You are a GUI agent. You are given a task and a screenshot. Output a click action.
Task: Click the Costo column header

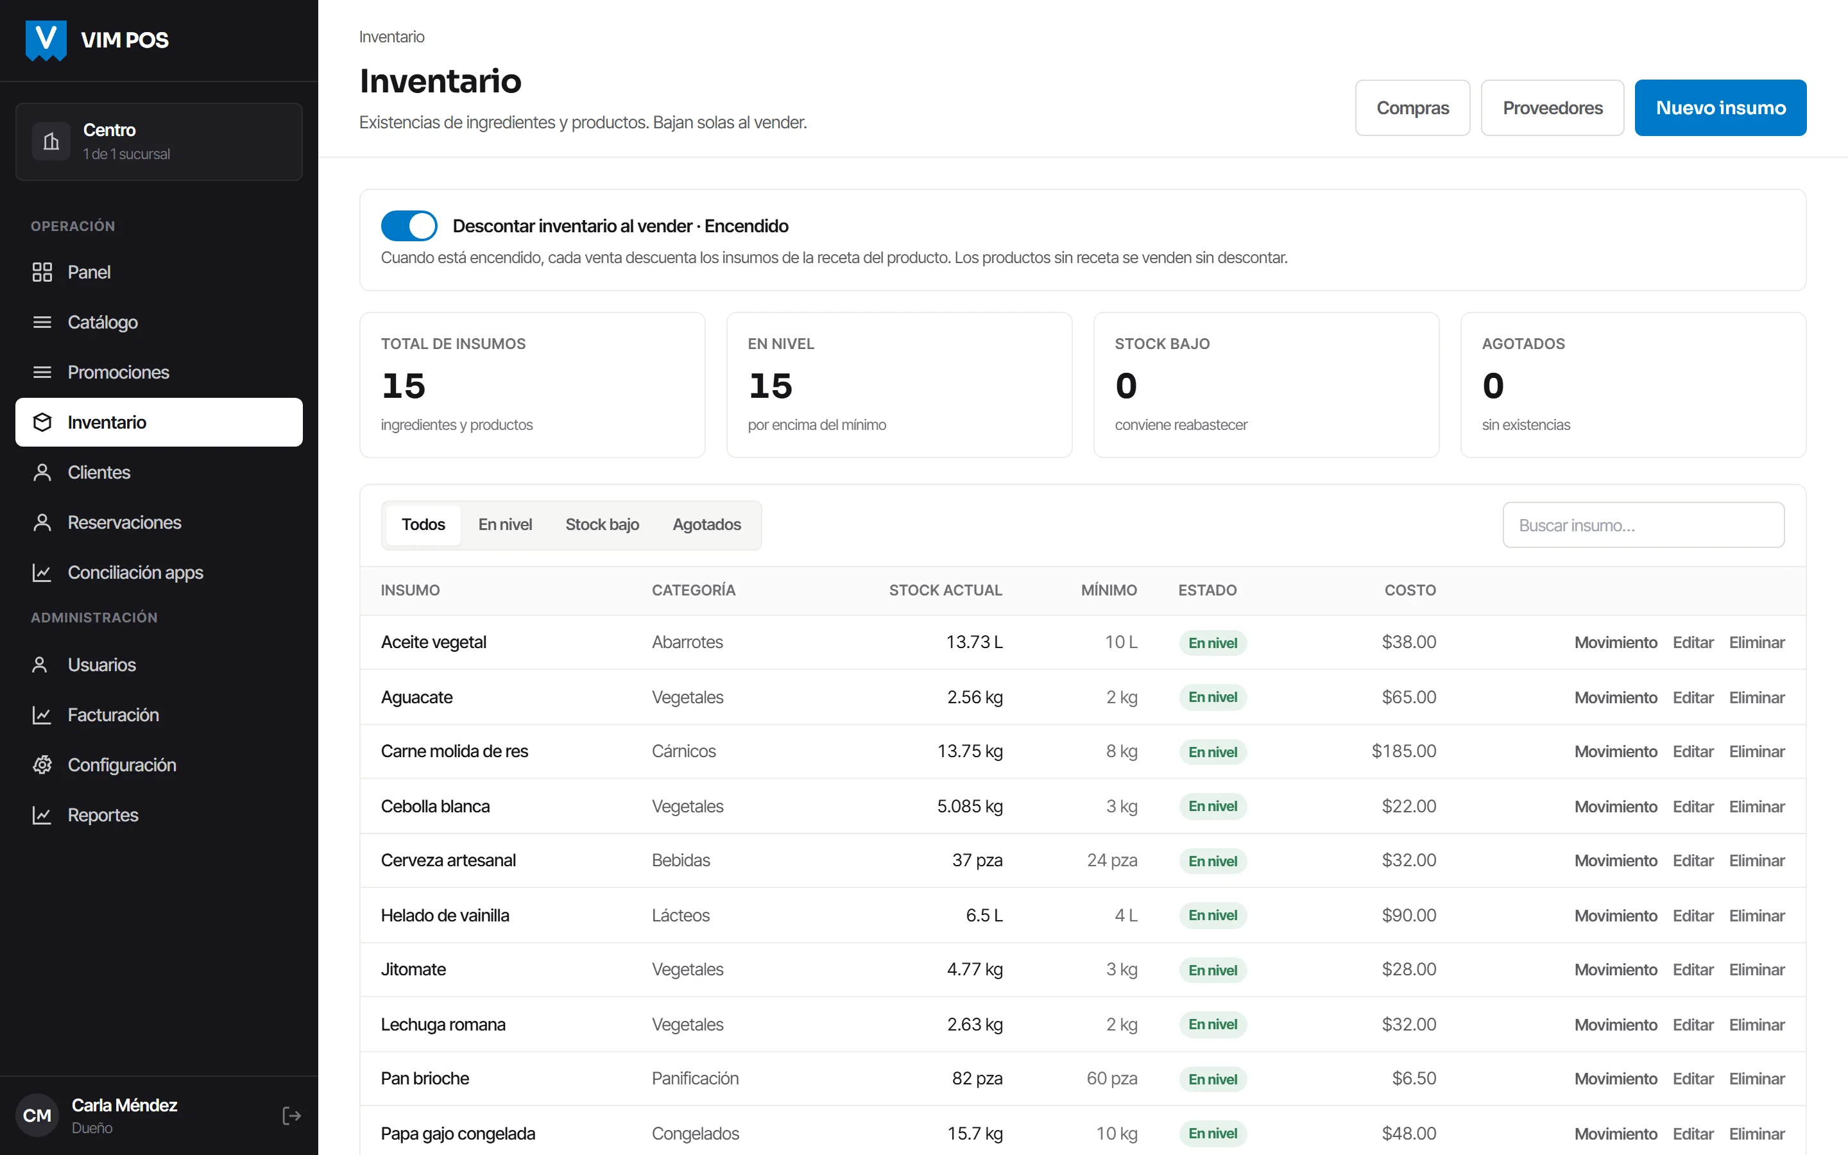tap(1410, 590)
